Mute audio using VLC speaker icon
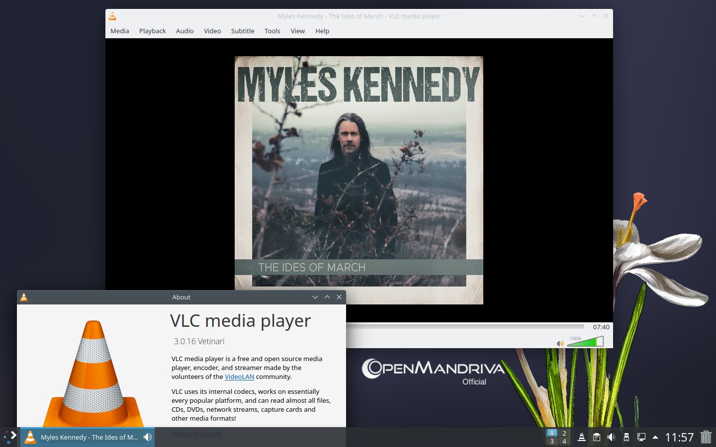Image resolution: width=716 pixels, height=447 pixels. [x=560, y=343]
